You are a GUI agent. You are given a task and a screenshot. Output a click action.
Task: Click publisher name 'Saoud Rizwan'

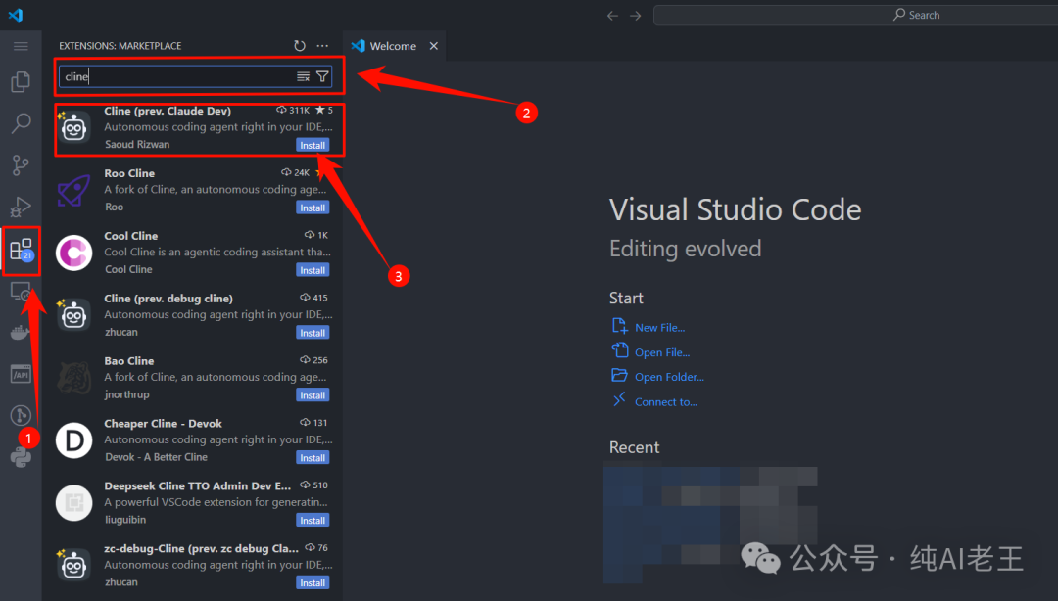138,144
